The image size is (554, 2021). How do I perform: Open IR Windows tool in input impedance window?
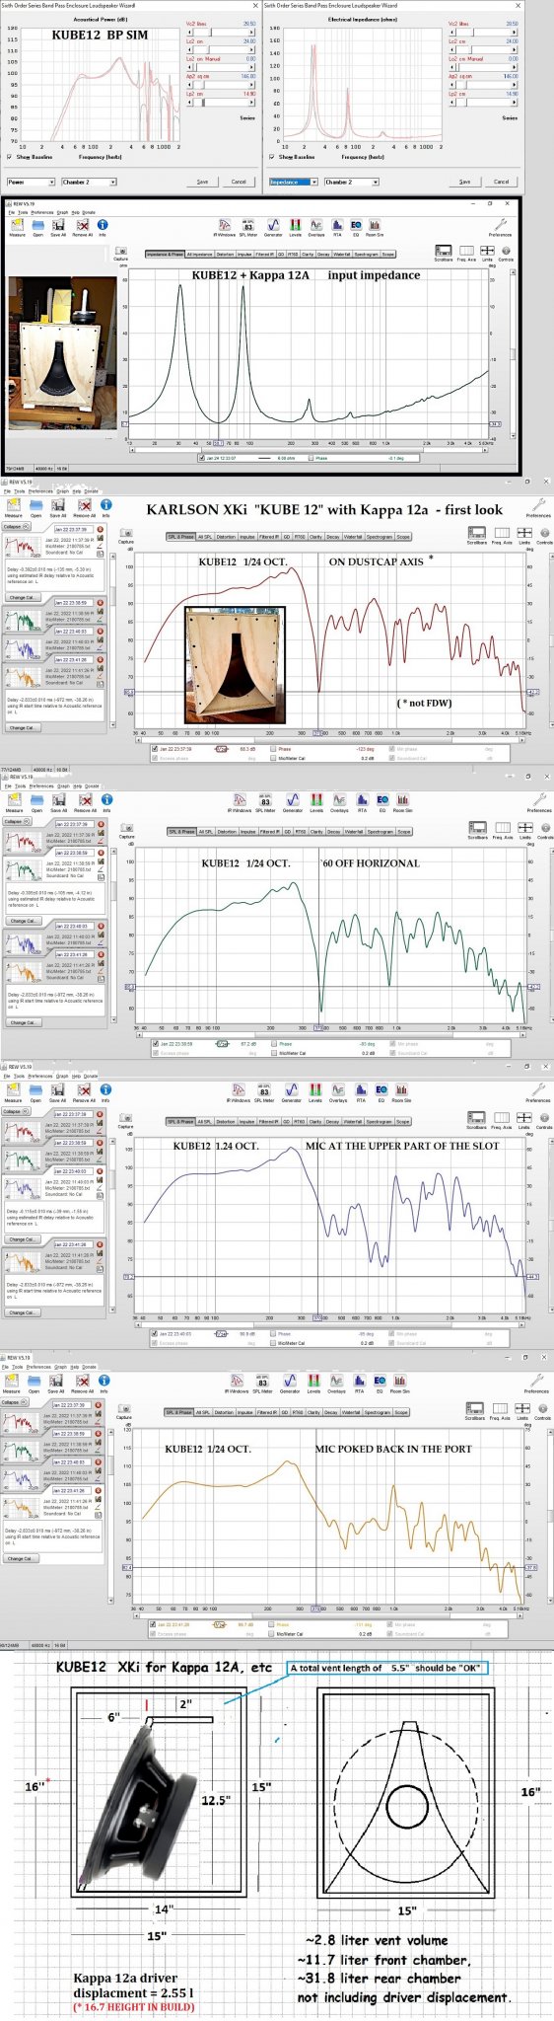[225, 227]
